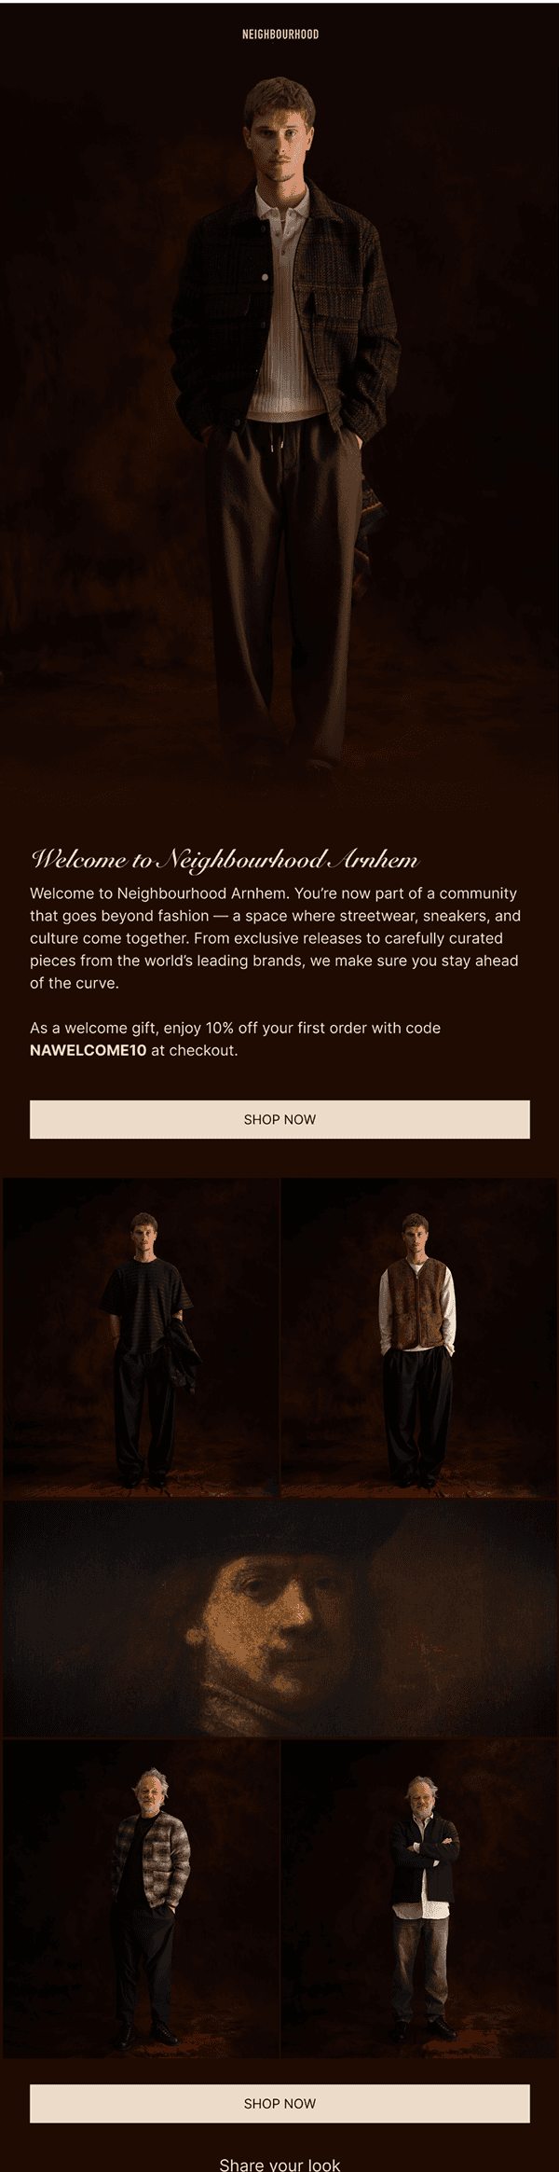
Task: Click the NEIGHBOURHOOD logo at the top
Action: tap(280, 35)
